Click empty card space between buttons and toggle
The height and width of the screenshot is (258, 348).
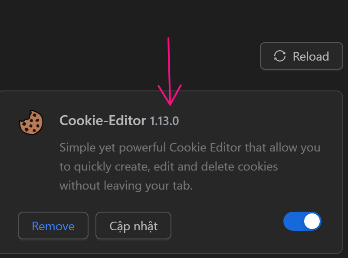[x=226, y=225]
